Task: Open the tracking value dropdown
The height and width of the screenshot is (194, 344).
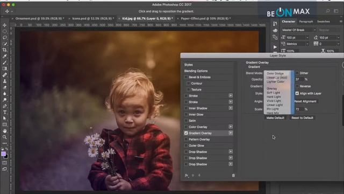Action: pyautogui.click(x=338, y=44)
